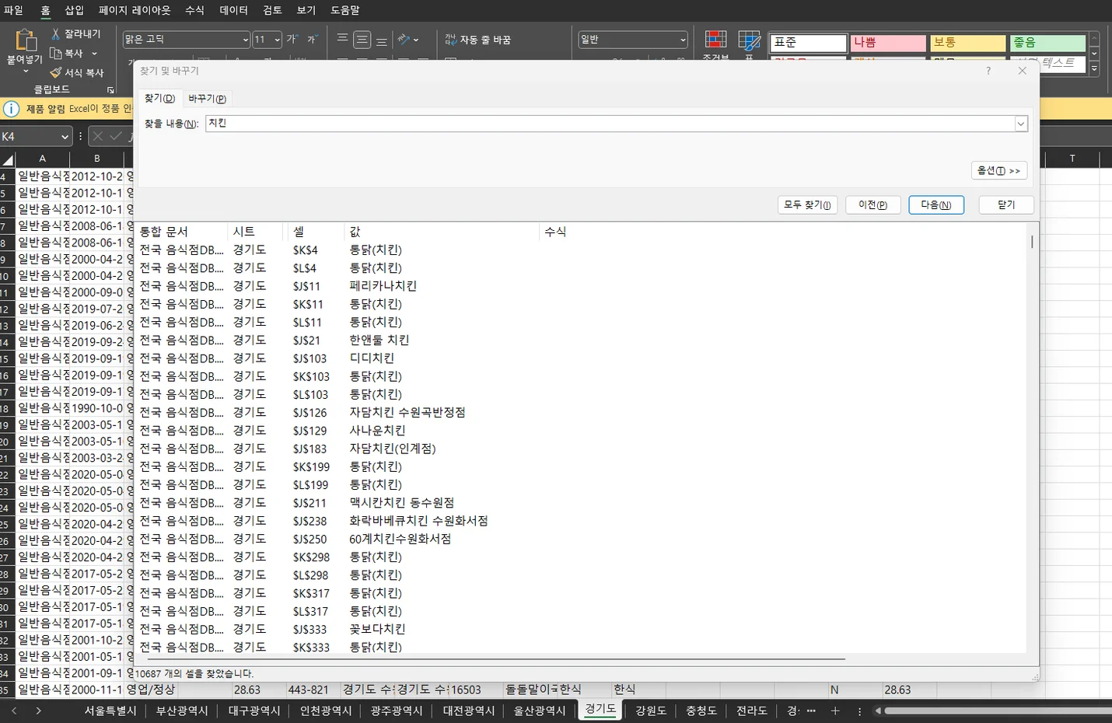Screen dimensions: 1112x723
Task: Select result row 페리카나치킨
Action: tap(582, 286)
